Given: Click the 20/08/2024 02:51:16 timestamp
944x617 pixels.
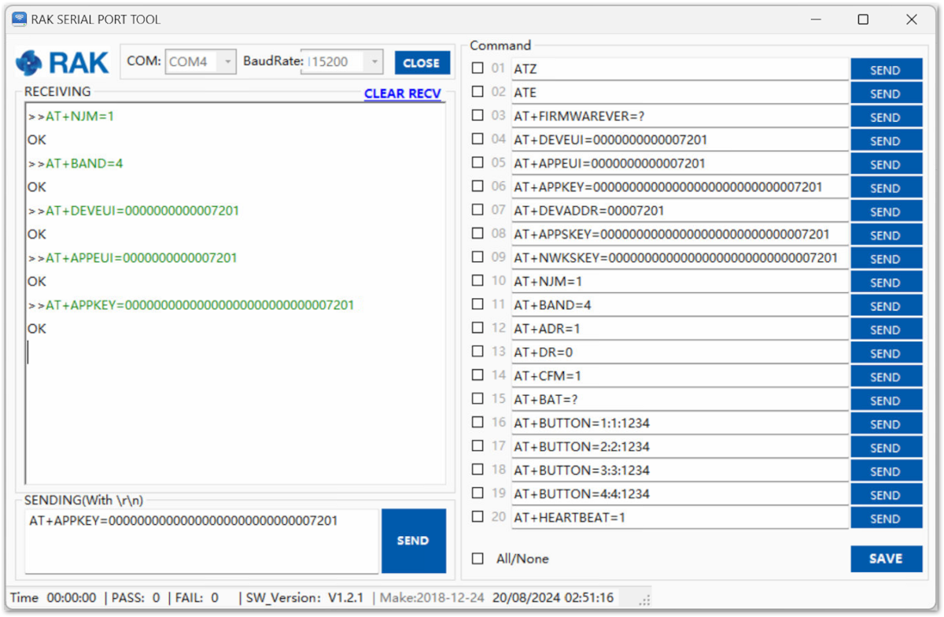Looking at the screenshot, I should coord(554,598).
